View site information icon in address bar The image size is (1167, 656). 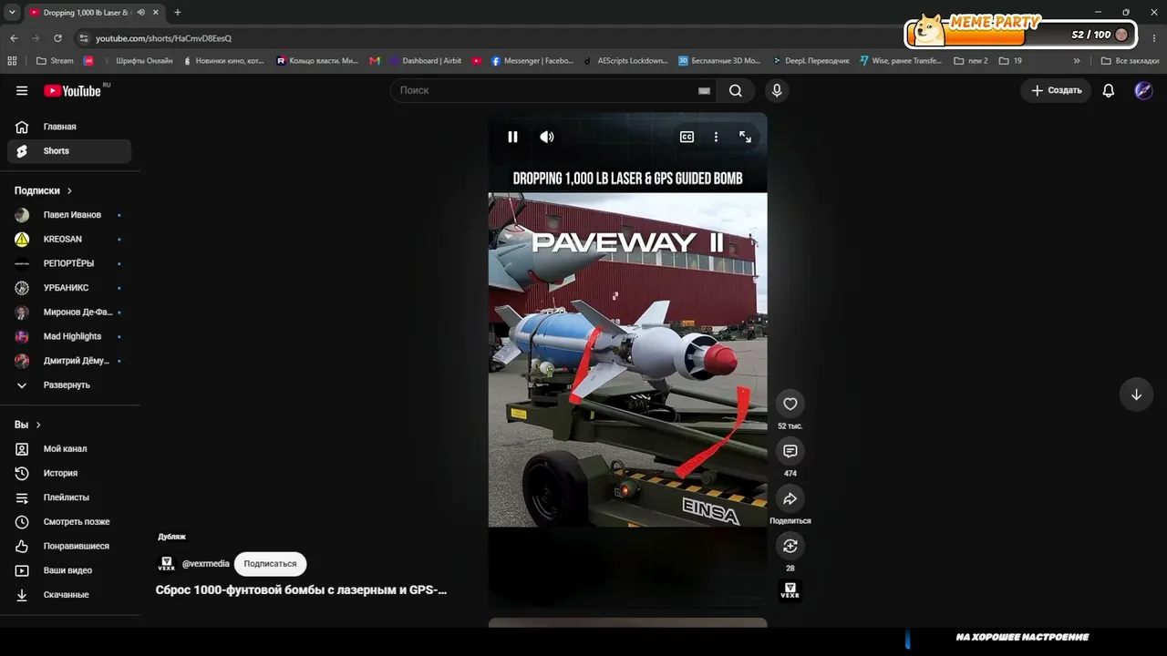click(x=84, y=38)
